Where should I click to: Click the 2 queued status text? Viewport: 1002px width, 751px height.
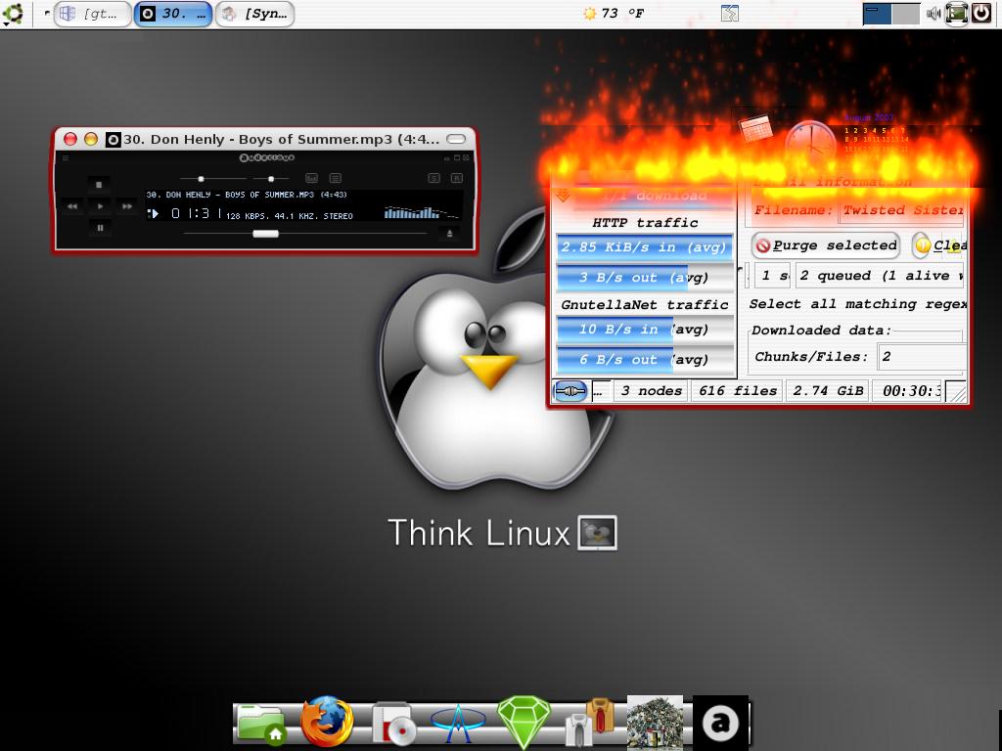880,276
